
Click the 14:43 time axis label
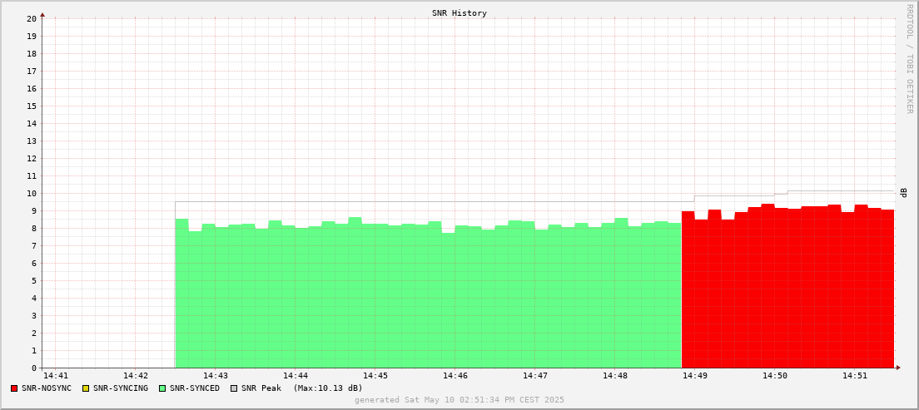[215, 375]
